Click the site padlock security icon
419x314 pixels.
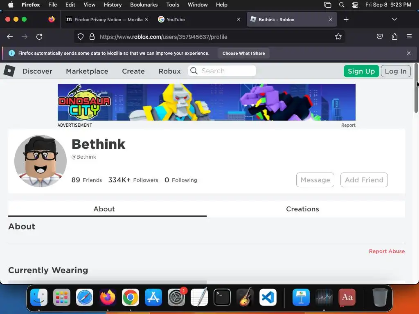(x=92, y=36)
